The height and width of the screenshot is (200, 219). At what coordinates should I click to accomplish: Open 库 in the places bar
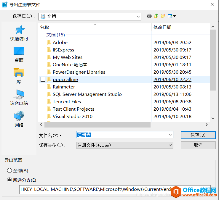[19, 76]
